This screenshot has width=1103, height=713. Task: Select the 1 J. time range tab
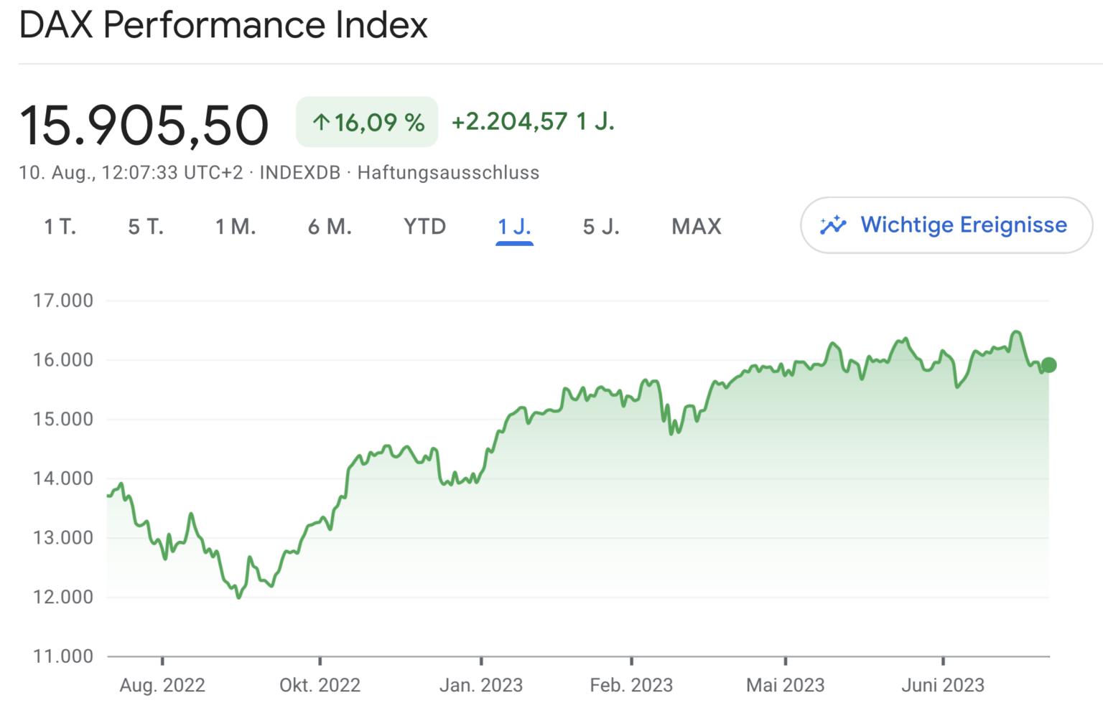(x=514, y=227)
